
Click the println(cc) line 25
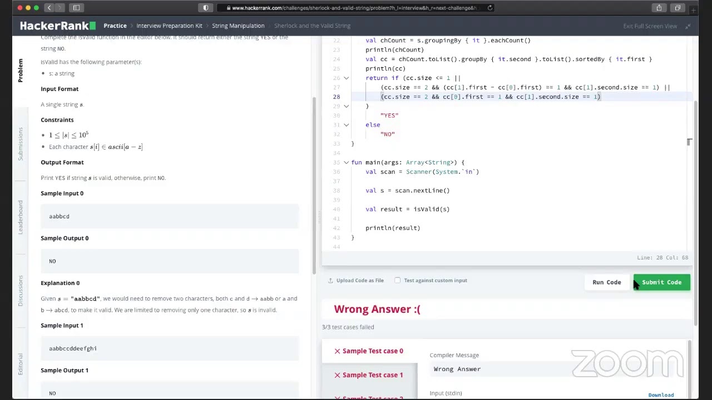click(385, 69)
